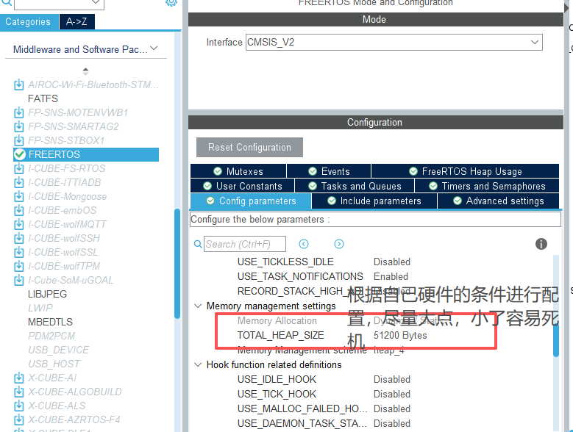
Task: Go to previous search result arrow
Action: [304, 244]
